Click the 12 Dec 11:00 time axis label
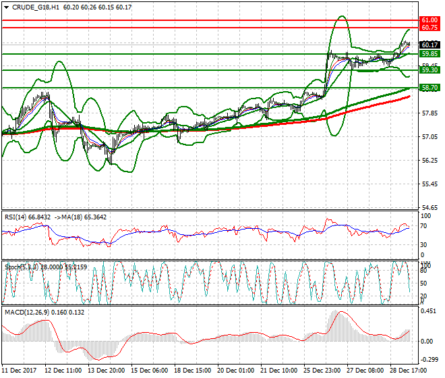 click(x=63, y=371)
